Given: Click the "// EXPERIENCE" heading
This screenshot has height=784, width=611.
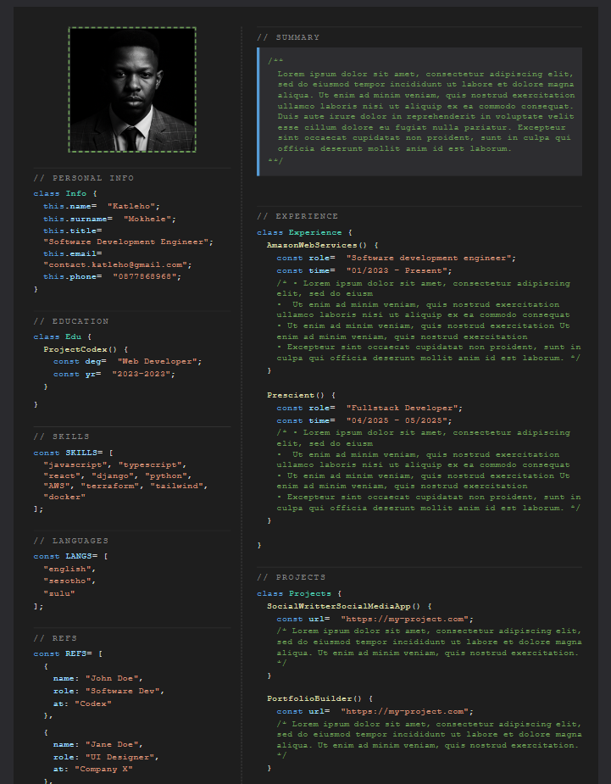Looking at the screenshot, I should (x=298, y=216).
